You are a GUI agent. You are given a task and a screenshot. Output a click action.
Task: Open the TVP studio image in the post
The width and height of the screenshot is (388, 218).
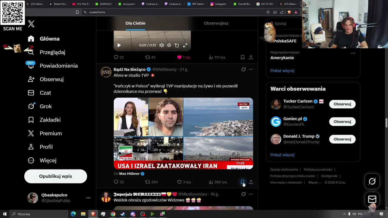pos(183,133)
